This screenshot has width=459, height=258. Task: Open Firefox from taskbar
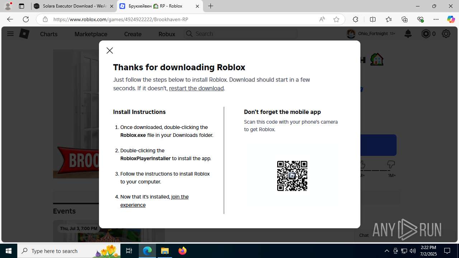183,251
